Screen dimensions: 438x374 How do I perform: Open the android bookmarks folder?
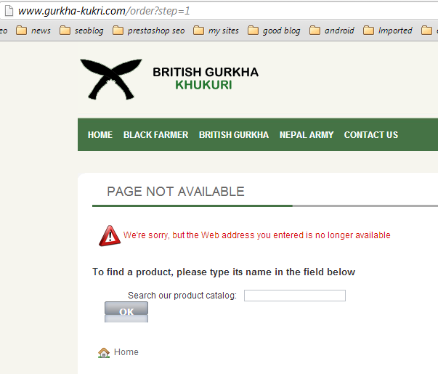pos(332,31)
